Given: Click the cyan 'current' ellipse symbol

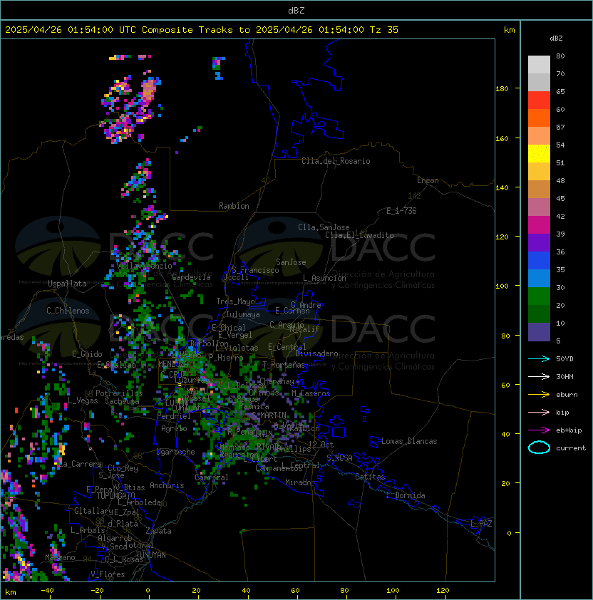Looking at the screenshot, I should click(539, 448).
